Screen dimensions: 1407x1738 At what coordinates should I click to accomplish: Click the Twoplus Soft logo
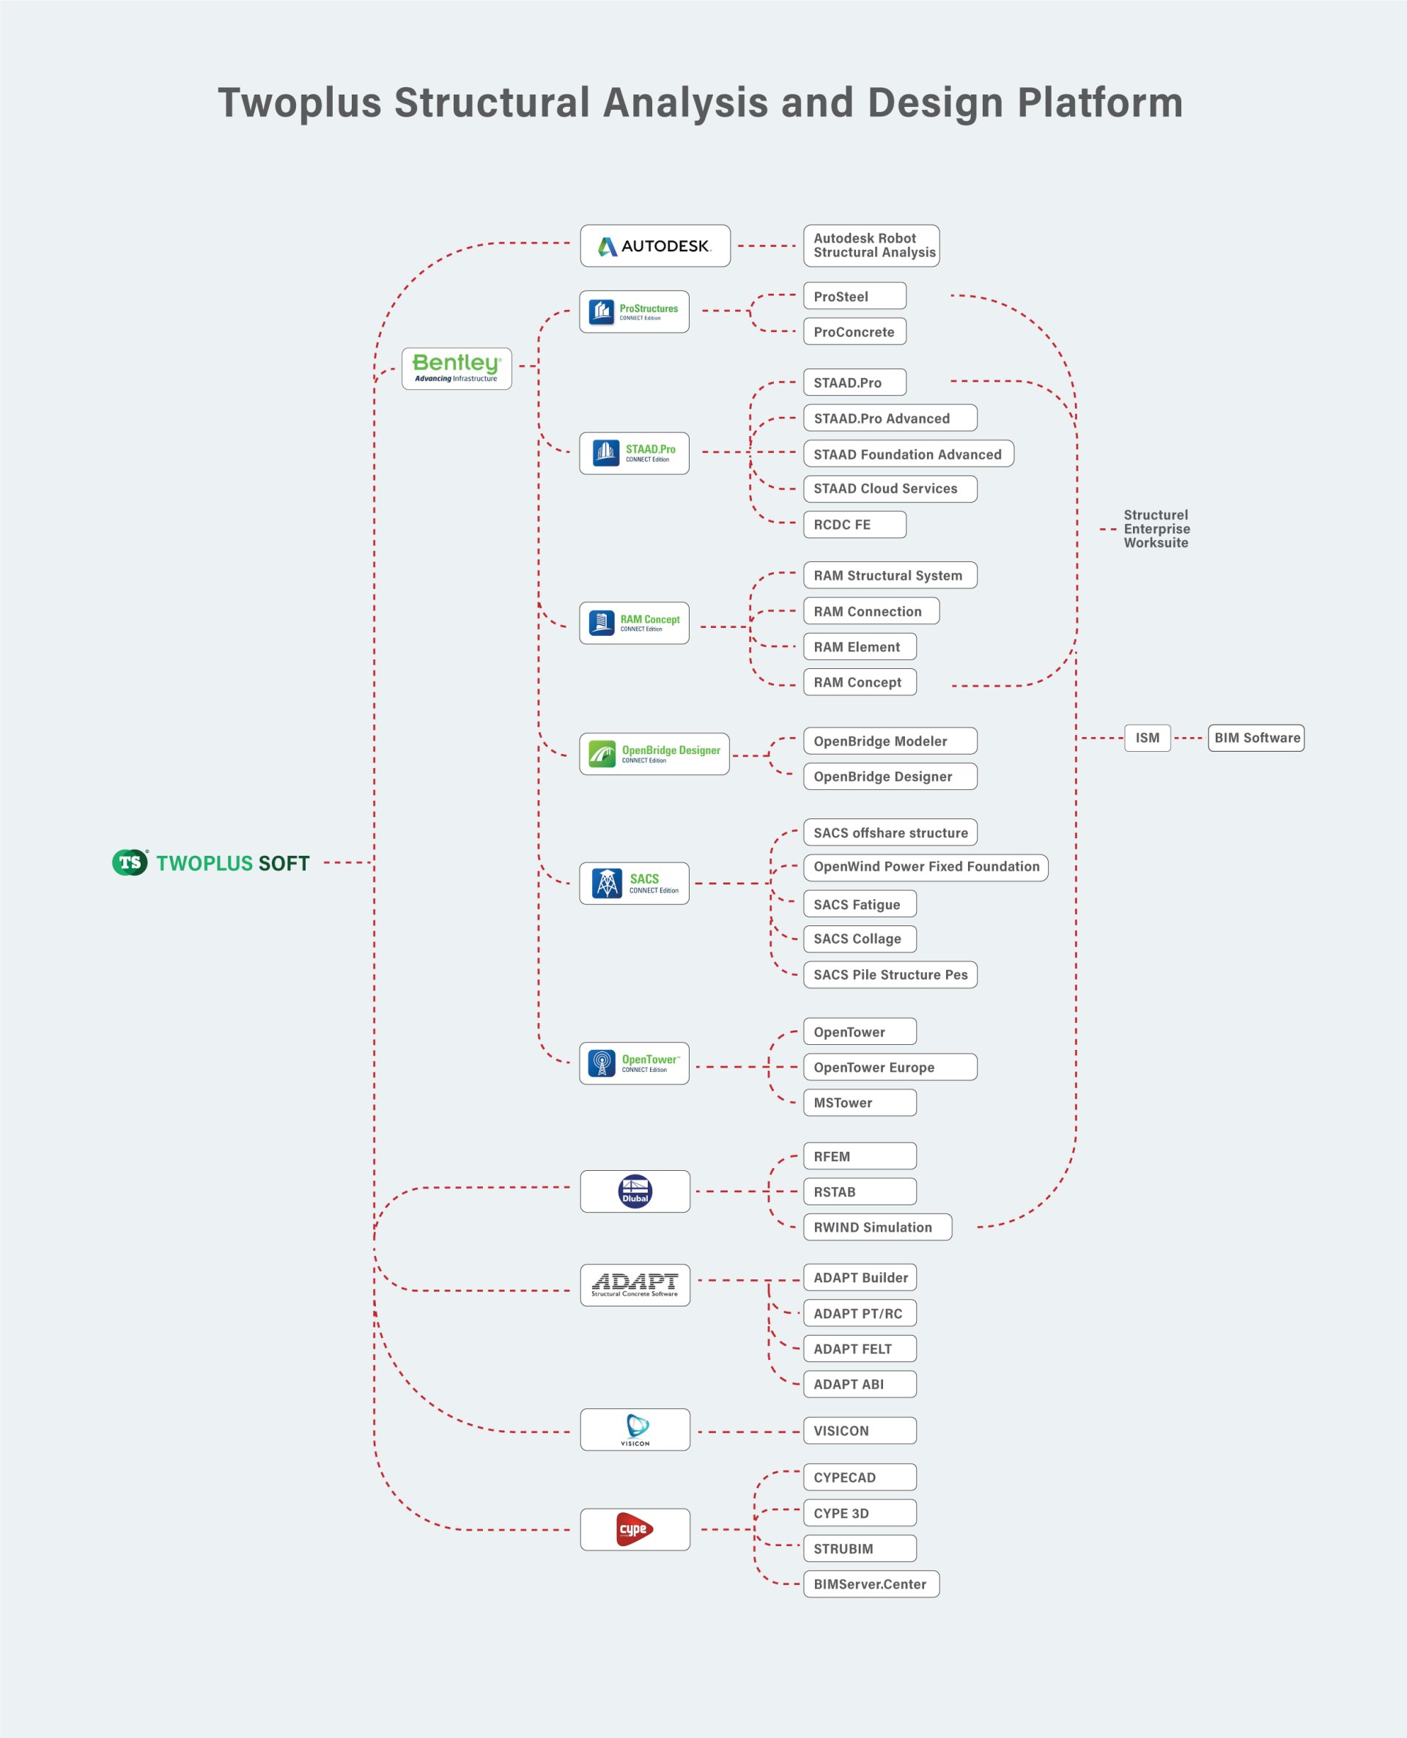pos(211,862)
